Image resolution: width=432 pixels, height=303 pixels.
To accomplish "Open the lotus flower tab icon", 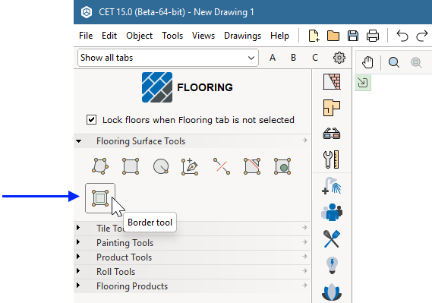I will [x=332, y=292].
